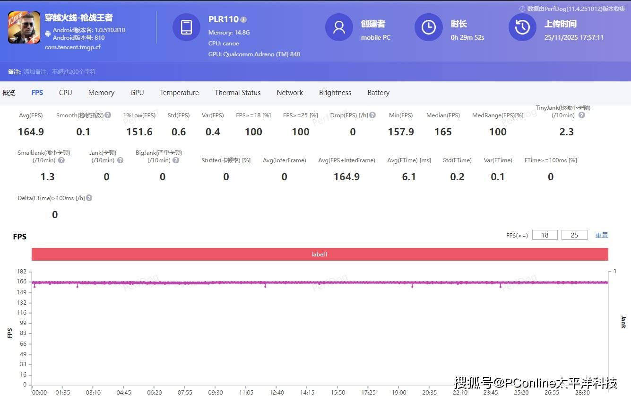Select the Thermal Status tab
Screen dimensions: 631x396
point(238,93)
